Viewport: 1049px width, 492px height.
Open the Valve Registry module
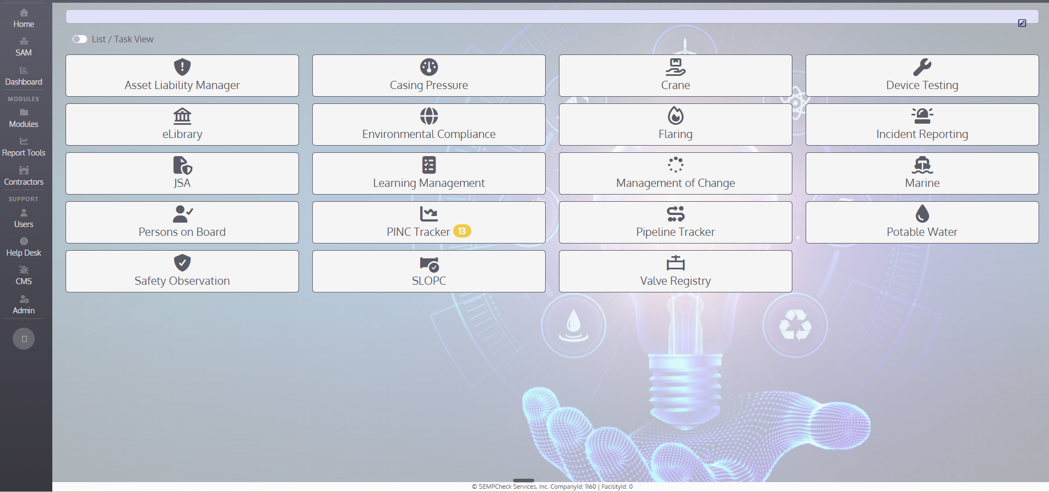pos(676,272)
